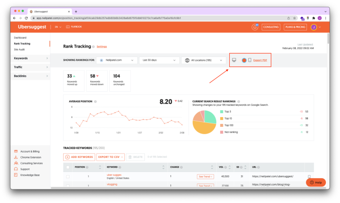Click the Change column info icon

pyautogui.click(x=182, y=167)
